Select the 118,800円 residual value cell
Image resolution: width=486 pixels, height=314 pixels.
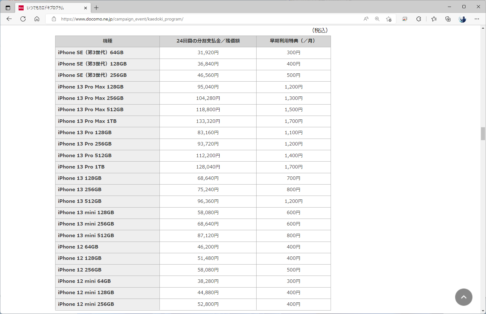click(x=208, y=110)
